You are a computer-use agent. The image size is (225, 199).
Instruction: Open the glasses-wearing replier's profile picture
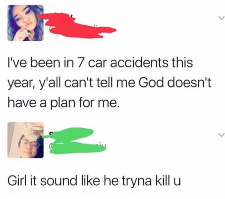coord(25,140)
